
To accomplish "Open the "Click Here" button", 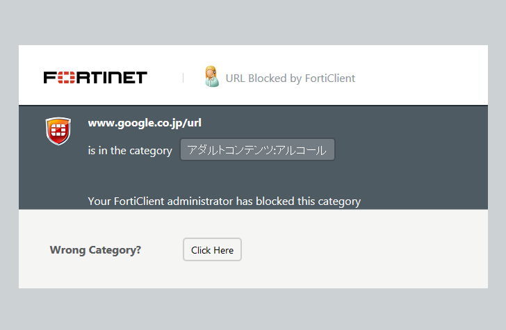I will coord(212,249).
